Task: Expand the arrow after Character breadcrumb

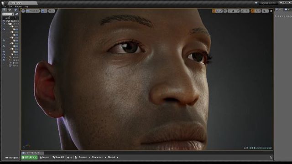Action: 105,158
